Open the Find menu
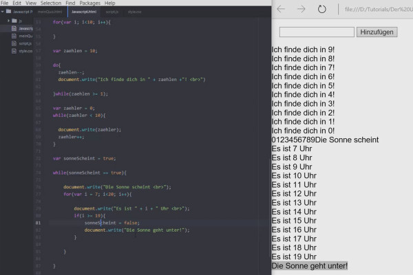 pos(70,3)
